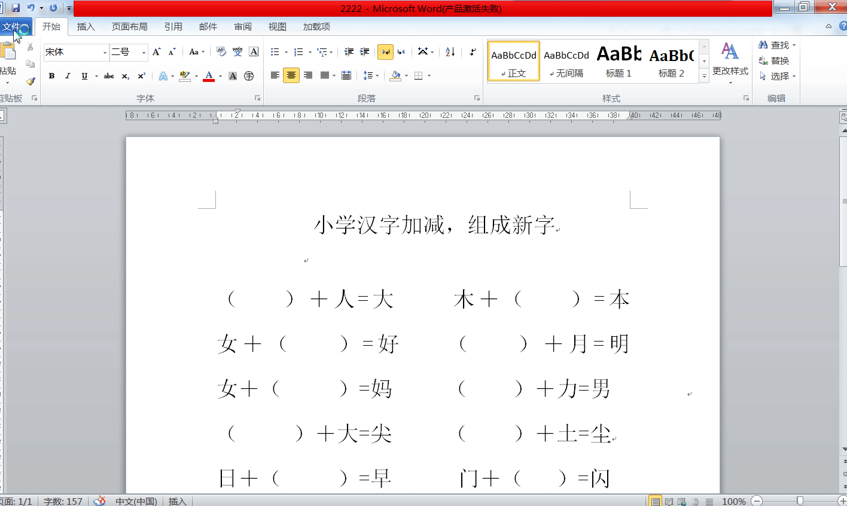Switch to the 页面布局 tab
This screenshot has width=847, height=506.
coord(129,26)
